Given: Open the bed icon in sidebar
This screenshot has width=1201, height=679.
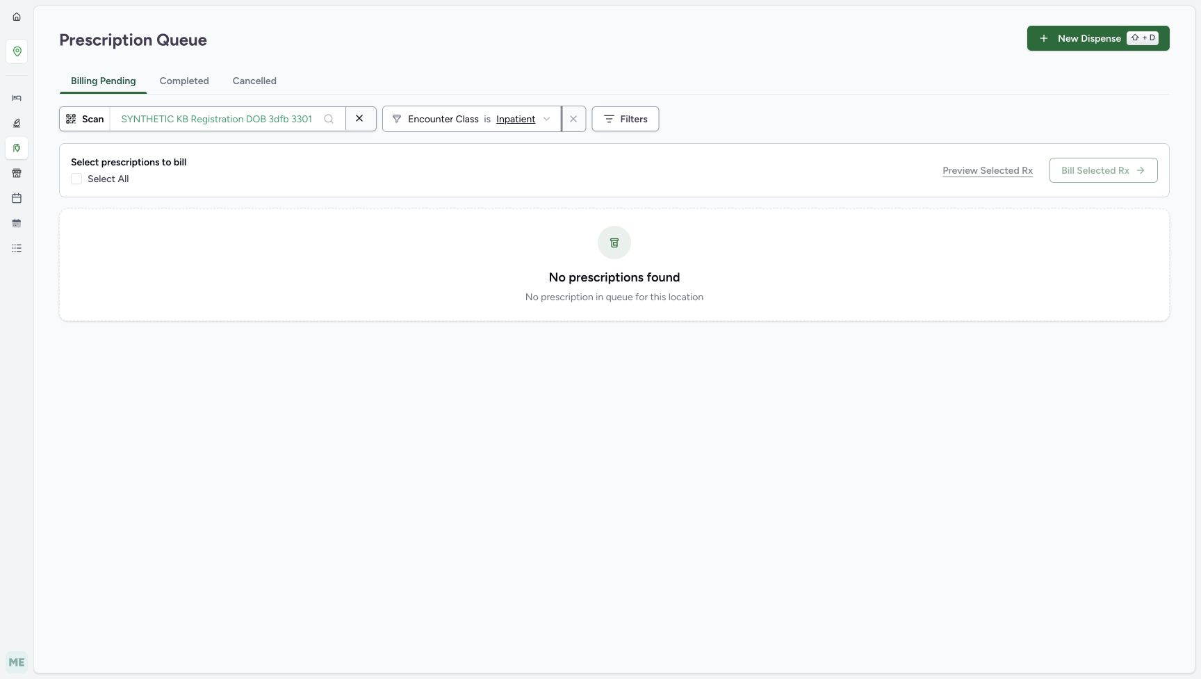Looking at the screenshot, I should coord(17,98).
